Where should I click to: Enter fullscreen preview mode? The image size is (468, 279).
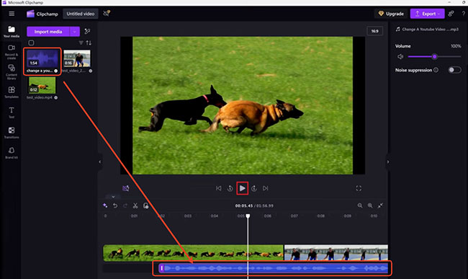click(359, 188)
